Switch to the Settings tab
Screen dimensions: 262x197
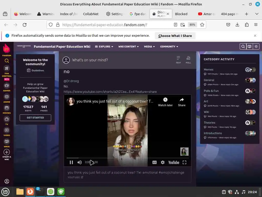[x=115, y=14]
